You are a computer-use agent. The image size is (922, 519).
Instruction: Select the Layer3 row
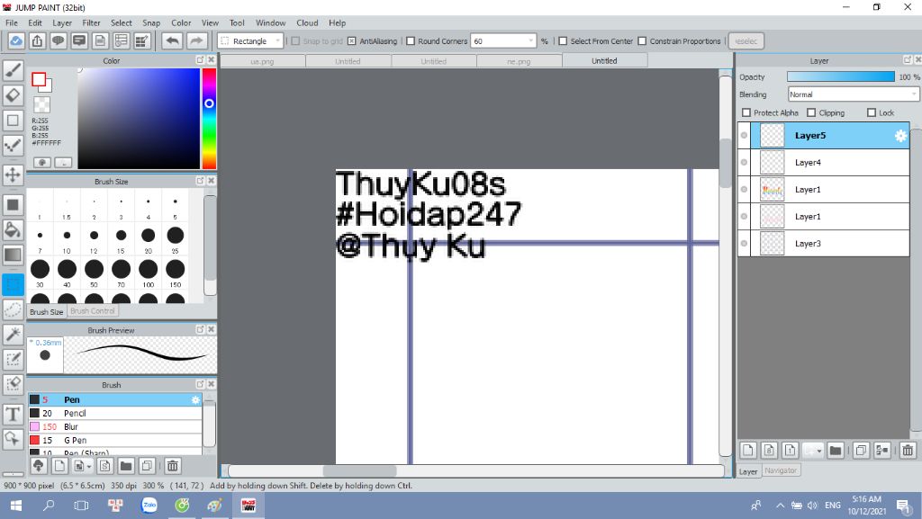(824, 244)
